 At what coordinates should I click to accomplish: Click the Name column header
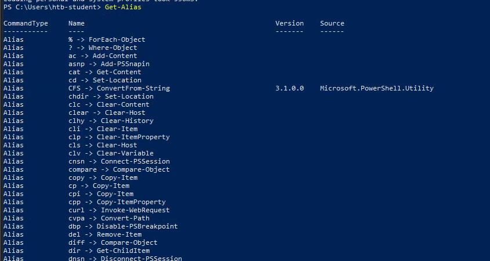(77, 23)
